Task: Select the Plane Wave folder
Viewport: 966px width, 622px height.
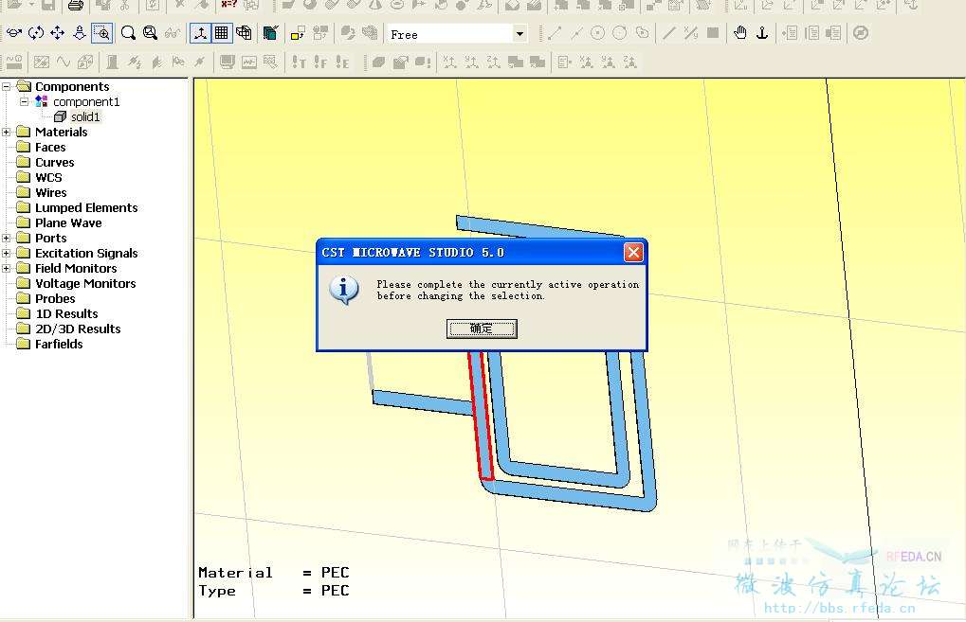Action: point(67,222)
